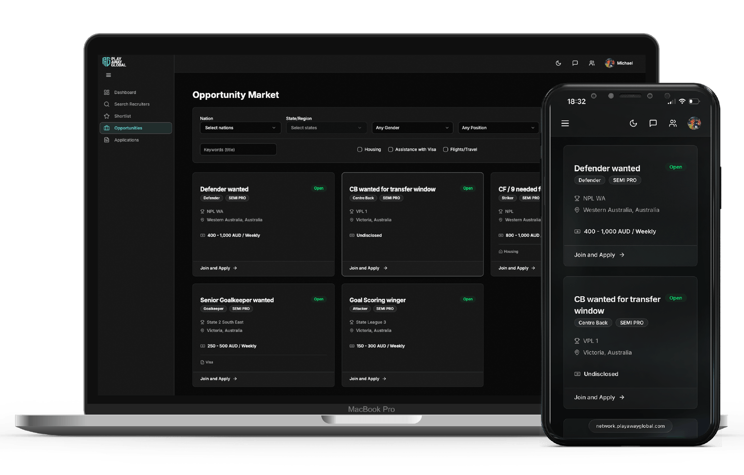Image resolution: width=744 pixels, height=475 pixels.
Task: Click trophy icon beside VPL 1 on laptop
Action: point(352,211)
